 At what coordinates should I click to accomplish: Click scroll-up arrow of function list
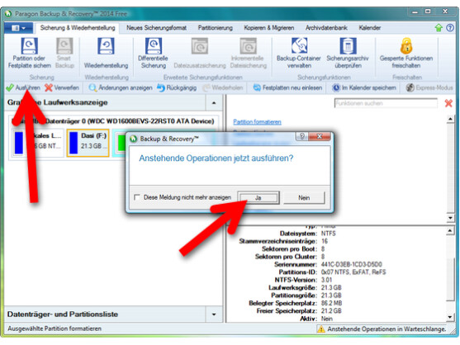click(x=450, y=119)
